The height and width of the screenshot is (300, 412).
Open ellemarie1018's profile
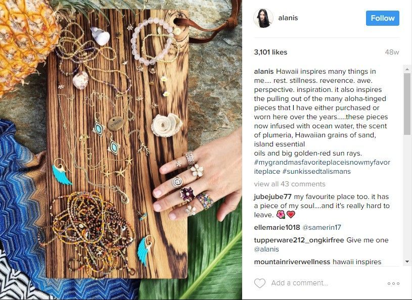coord(277,227)
